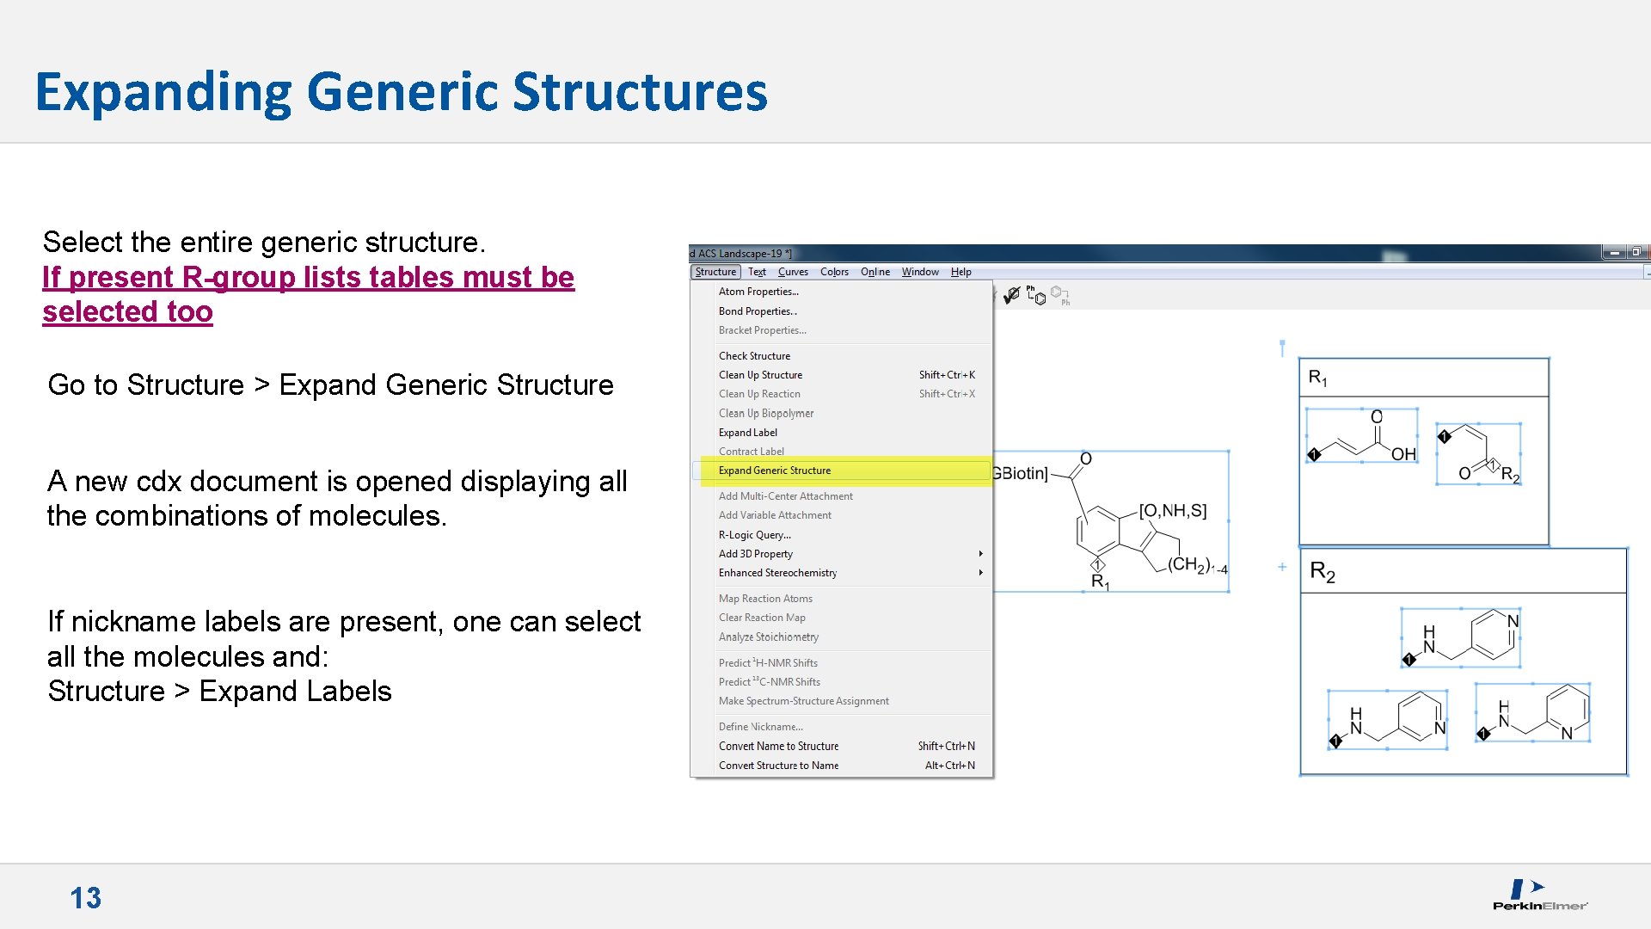1651x929 pixels.
Task: Open Atom Properties dialog entry
Action: [x=758, y=292]
